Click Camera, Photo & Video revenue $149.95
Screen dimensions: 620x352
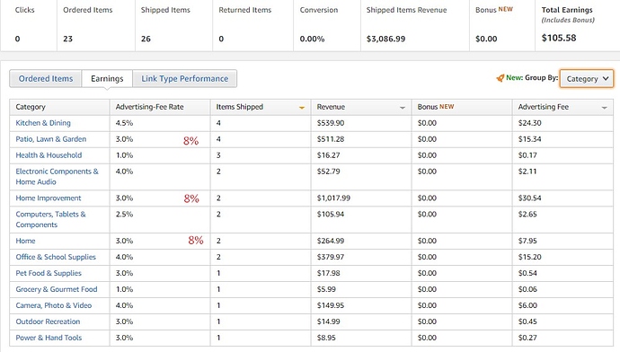pyautogui.click(x=331, y=305)
